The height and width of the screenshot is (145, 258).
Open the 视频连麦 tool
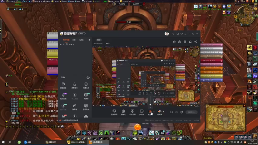[63, 96]
